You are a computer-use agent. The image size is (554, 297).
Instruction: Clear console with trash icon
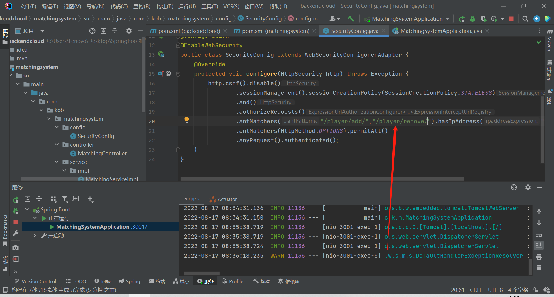pos(539,268)
